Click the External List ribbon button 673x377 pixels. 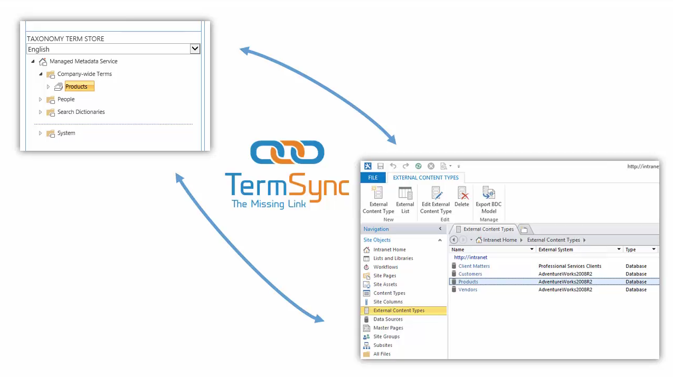405,200
